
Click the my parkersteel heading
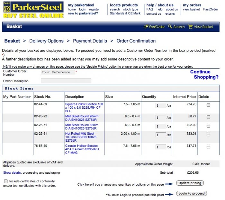(x=81, y=5)
